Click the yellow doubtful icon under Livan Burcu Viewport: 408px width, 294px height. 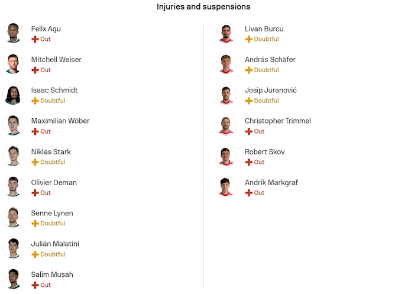[x=248, y=39]
